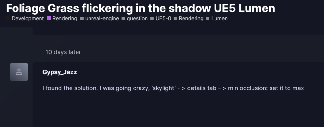Click the '10 days later' time gap label
Screen dimensions: 324x127
(63, 52)
